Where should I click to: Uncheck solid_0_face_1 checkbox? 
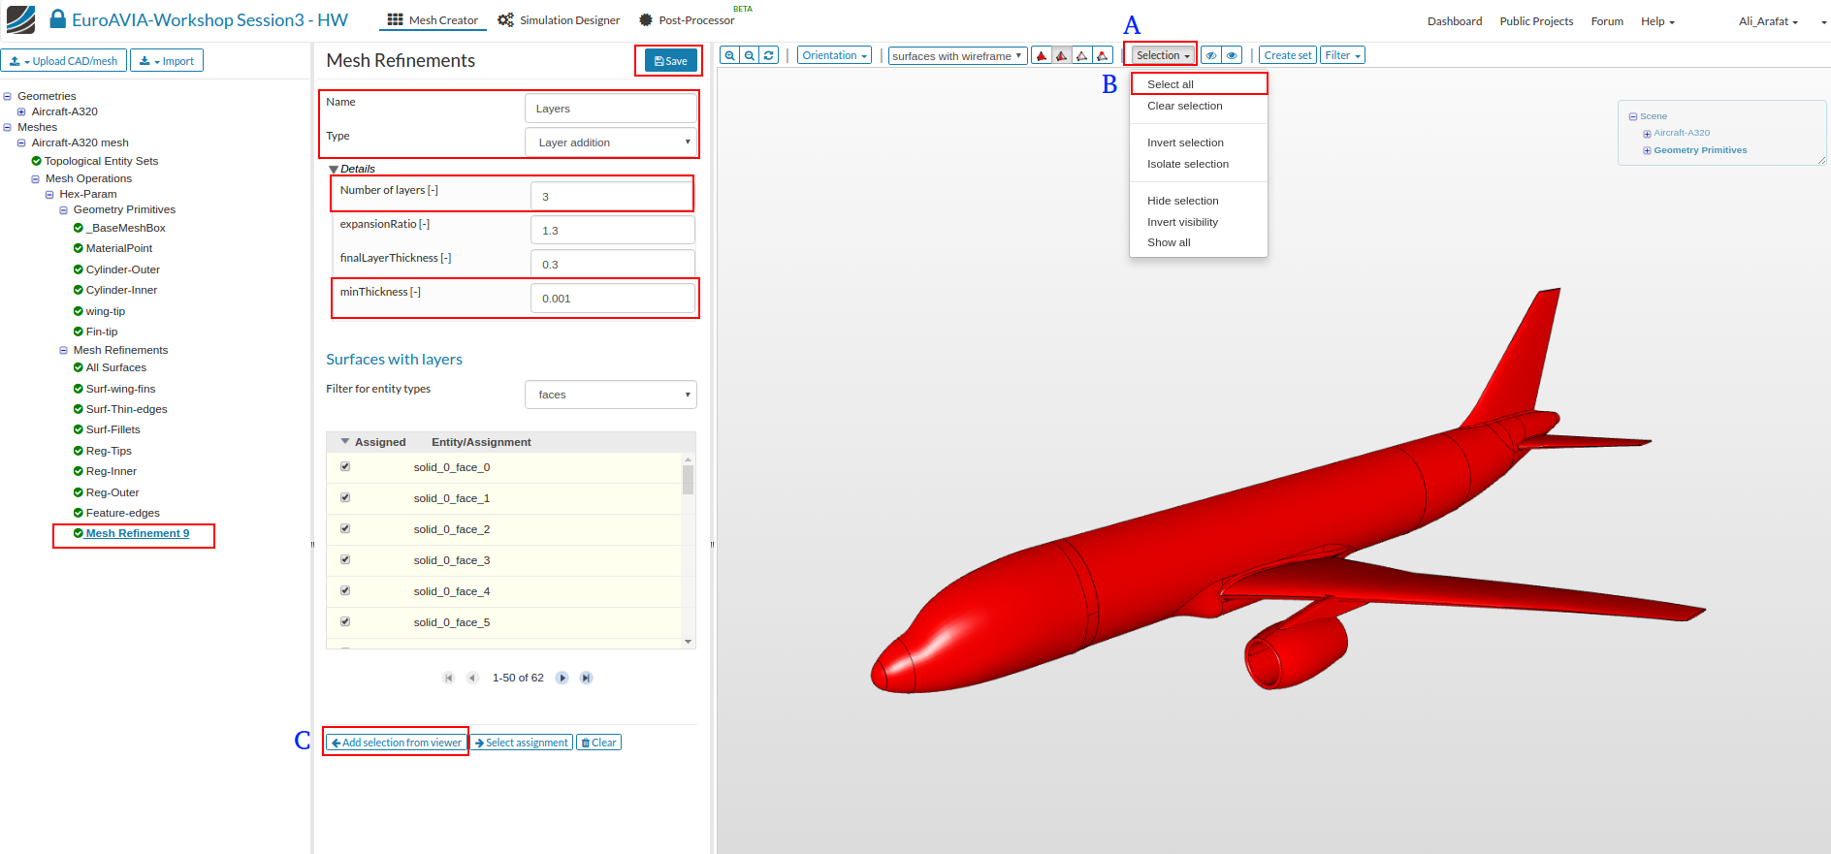point(345,497)
